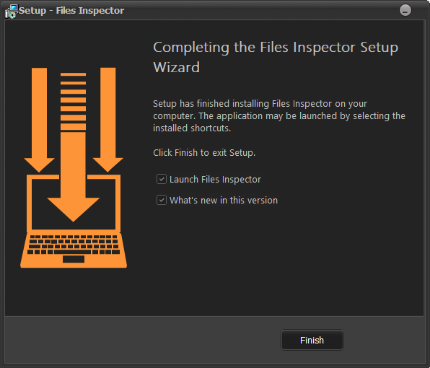
Task: Toggle option via Launch Files Inspector label
Action: tap(215, 180)
